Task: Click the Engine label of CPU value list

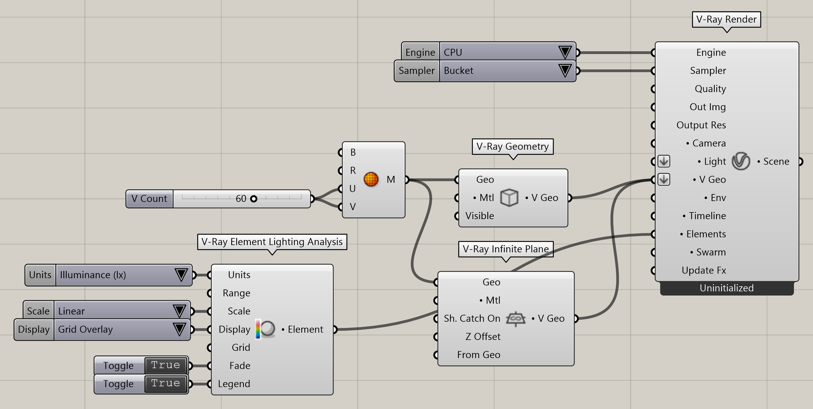Action: click(x=420, y=52)
